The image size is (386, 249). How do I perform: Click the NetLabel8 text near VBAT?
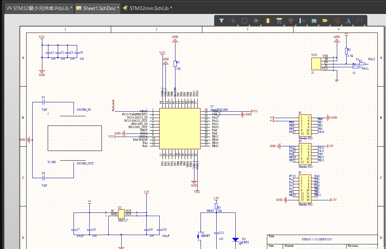click(113, 105)
